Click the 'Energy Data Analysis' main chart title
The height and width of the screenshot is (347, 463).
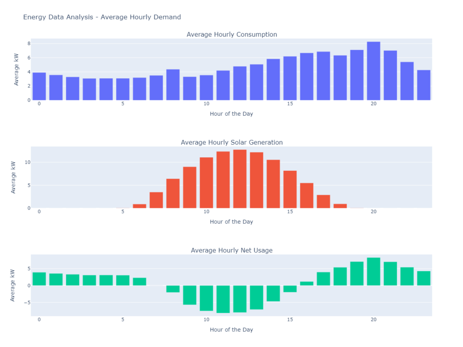(x=102, y=17)
